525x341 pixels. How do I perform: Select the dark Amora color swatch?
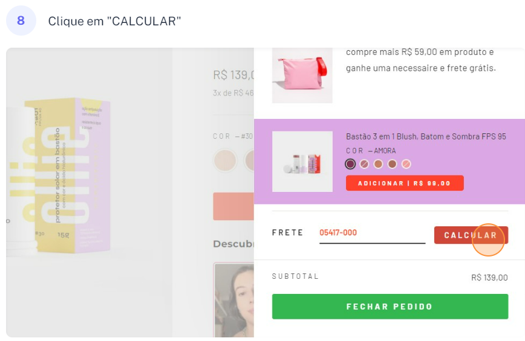(350, 164)
